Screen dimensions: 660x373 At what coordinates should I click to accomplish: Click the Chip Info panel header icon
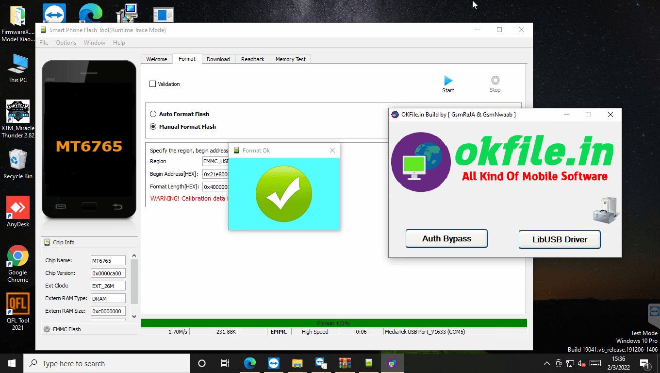(47, 242)
